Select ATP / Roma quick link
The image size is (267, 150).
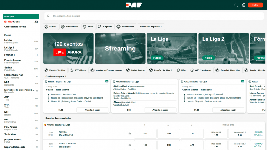[78, 70]
